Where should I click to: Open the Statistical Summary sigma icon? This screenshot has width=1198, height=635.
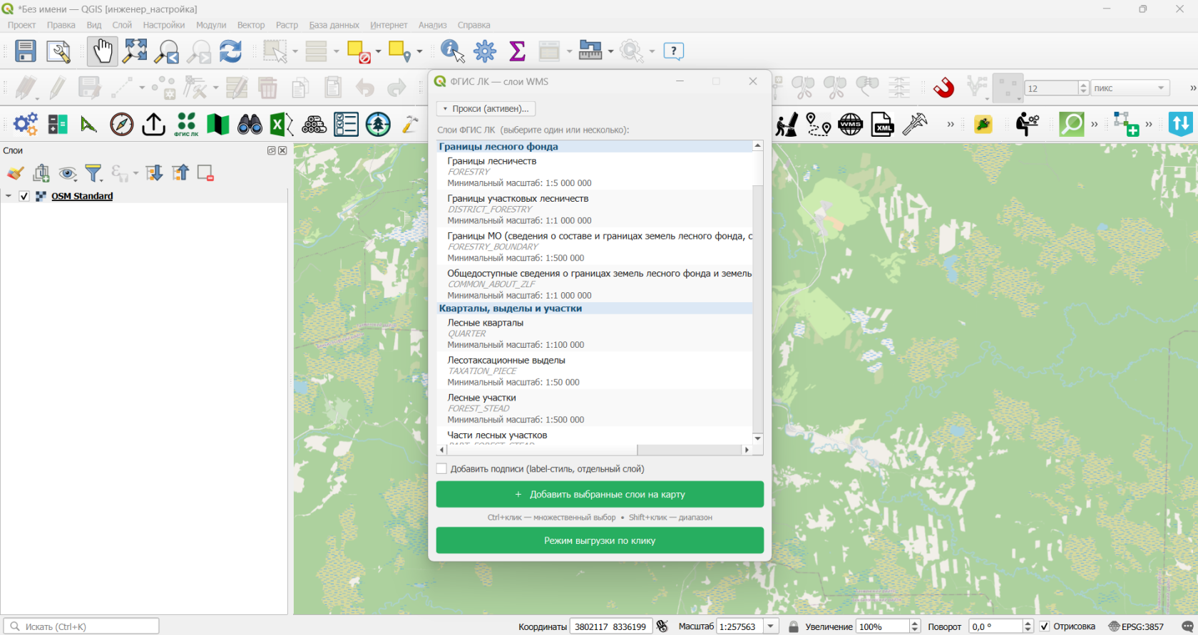pos(517,51)
